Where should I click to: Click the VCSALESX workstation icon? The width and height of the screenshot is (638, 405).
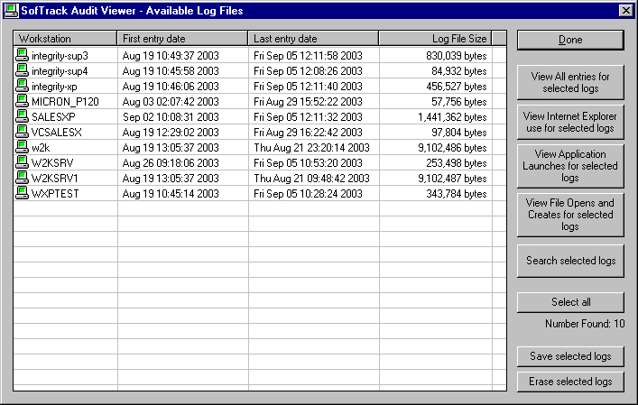click(22, 132)
